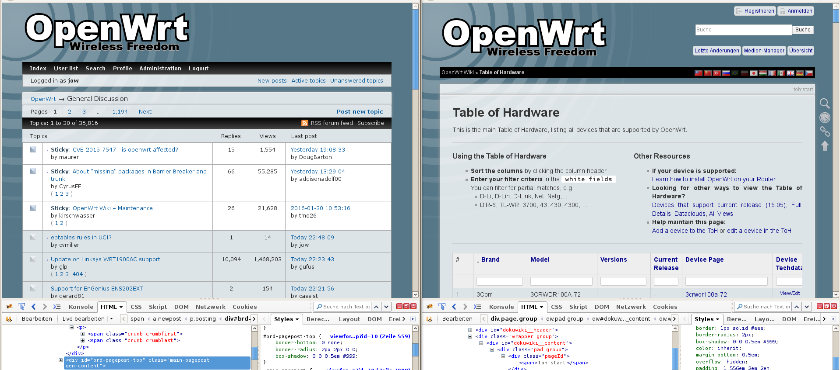The width and height of the screenshot is (840, 370).
Task: Click the Anmelden button
Action: pos(796,11)
